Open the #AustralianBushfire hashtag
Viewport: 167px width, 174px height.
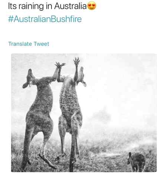[x=45, y=19]
